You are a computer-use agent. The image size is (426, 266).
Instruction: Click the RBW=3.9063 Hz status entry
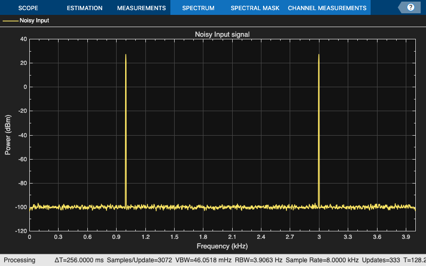[x=259, y=260]
